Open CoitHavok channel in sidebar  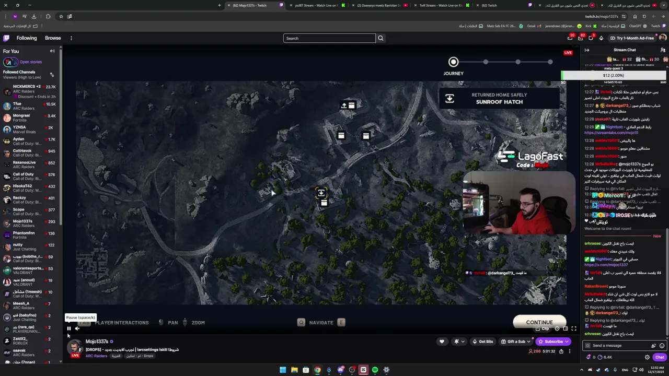(30, 153)
